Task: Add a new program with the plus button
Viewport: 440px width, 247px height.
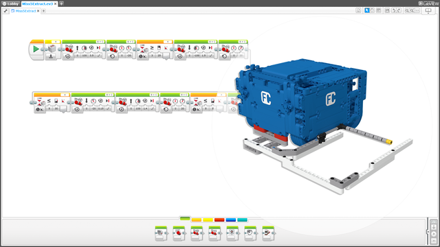Action: tap(44, 11)
